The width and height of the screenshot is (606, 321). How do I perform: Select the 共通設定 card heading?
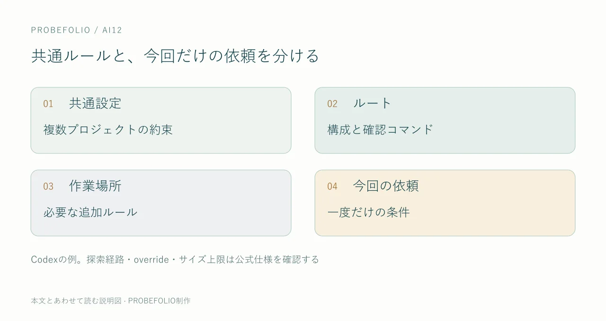pyautogui.click(x=95, y=103)
